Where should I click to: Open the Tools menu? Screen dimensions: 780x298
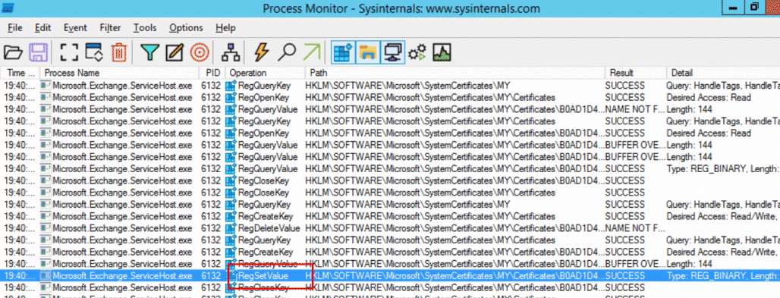(x=145, y=28)
